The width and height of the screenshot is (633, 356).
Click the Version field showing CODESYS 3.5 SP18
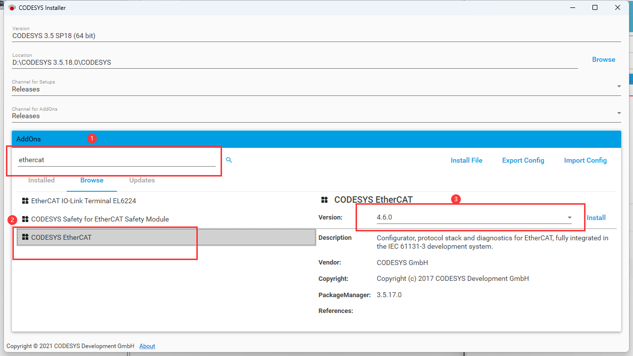tap(316, 36)
